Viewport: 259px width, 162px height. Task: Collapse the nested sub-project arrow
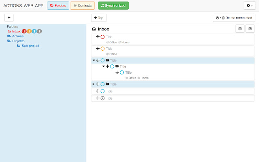tap(104, 66)
